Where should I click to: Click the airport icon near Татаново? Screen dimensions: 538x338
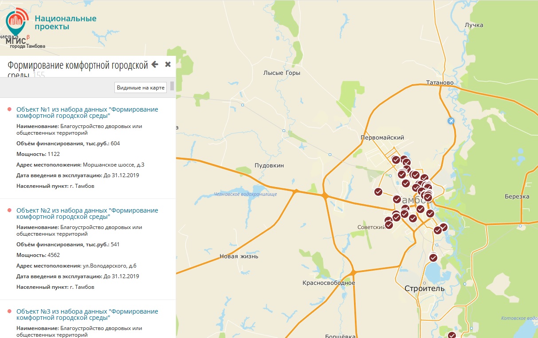451,120
